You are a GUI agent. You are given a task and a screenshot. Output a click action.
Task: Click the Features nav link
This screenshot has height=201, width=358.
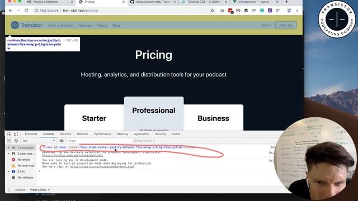point(84,25)
